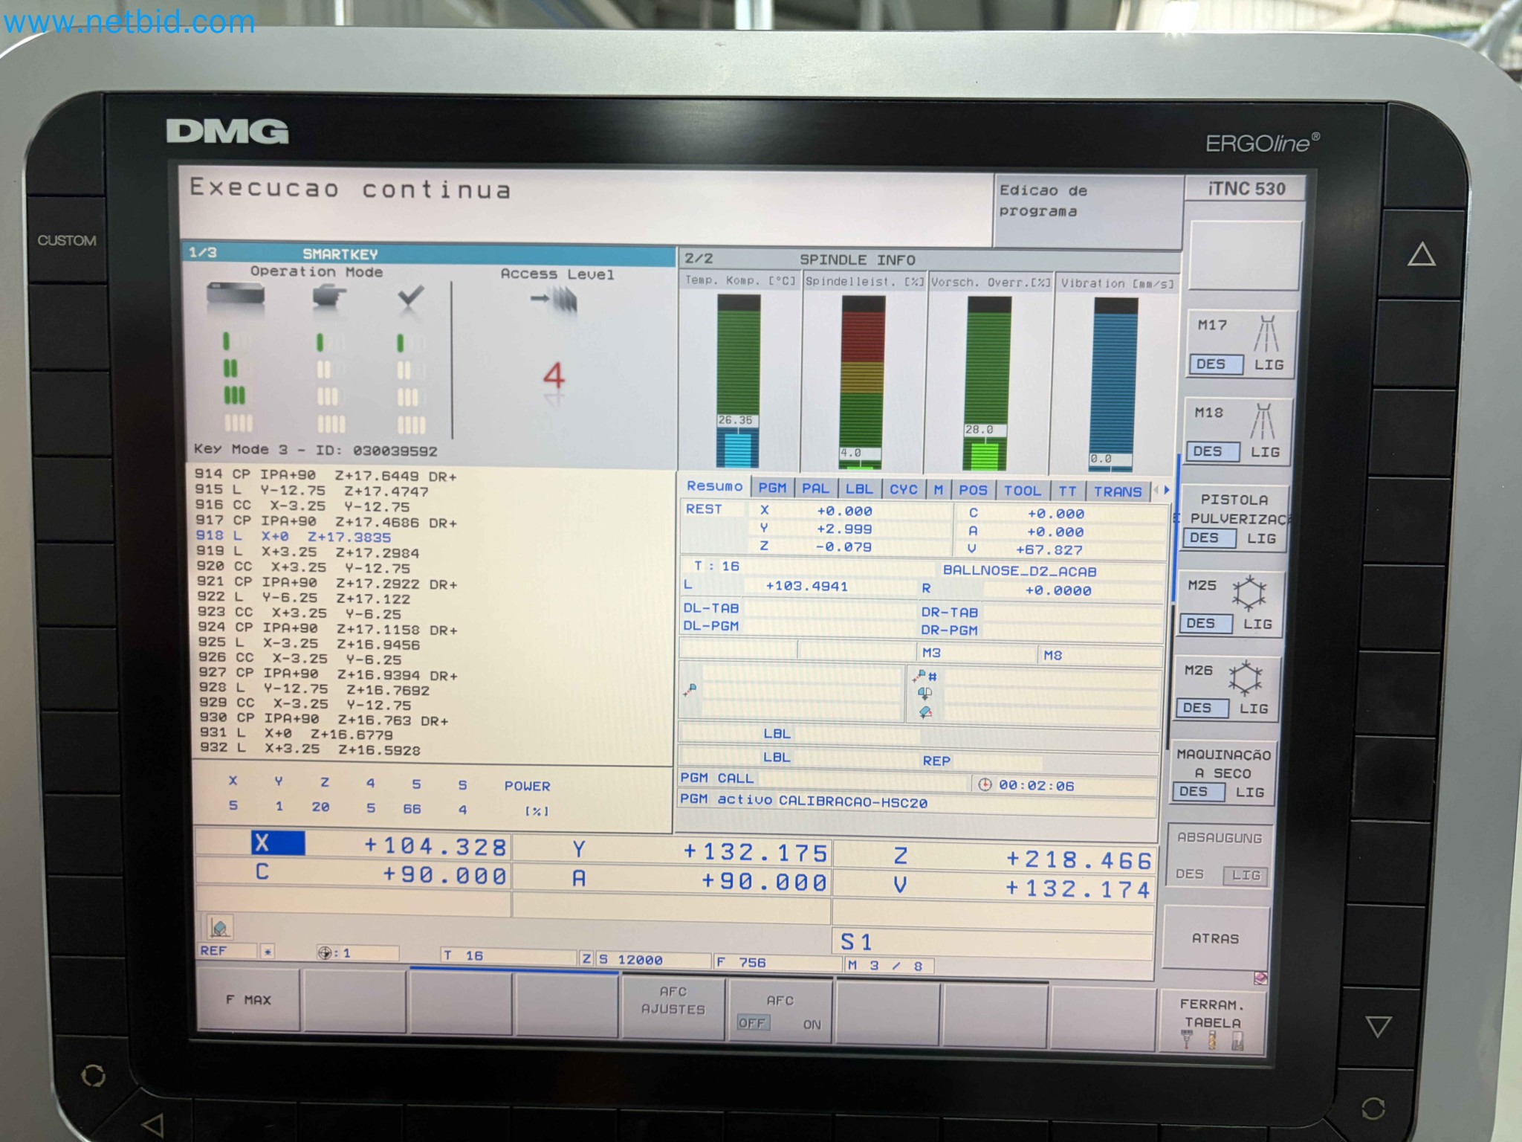Click the datum preset icon beside REF
Viewport: 1522px width, 1142px height.
[x=325, y=952]
